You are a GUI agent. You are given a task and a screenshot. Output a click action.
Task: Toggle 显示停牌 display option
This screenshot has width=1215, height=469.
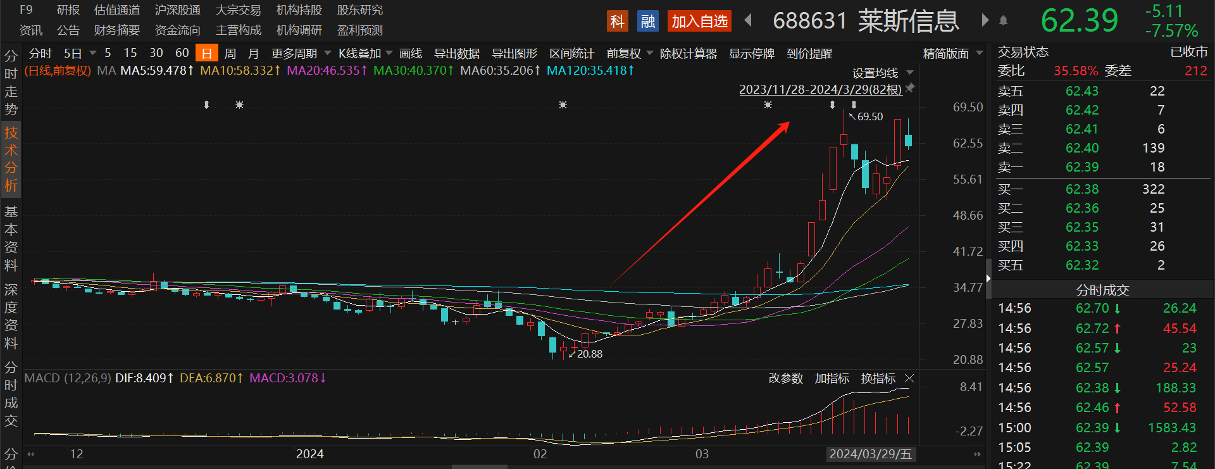[752, 54]
